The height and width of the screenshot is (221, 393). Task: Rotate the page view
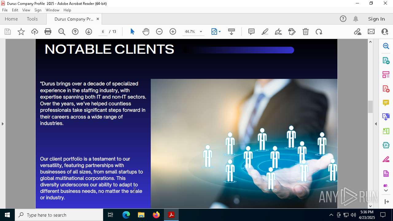[319, 32]
